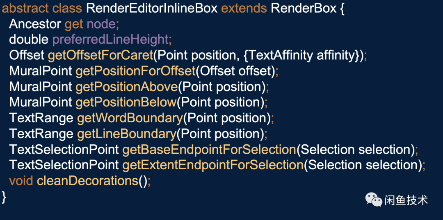The width and height of the screenshot is (443, 220).
Task: Click the closing curly brace of the class
Action: pyautogui.click(x=4, y=197)
